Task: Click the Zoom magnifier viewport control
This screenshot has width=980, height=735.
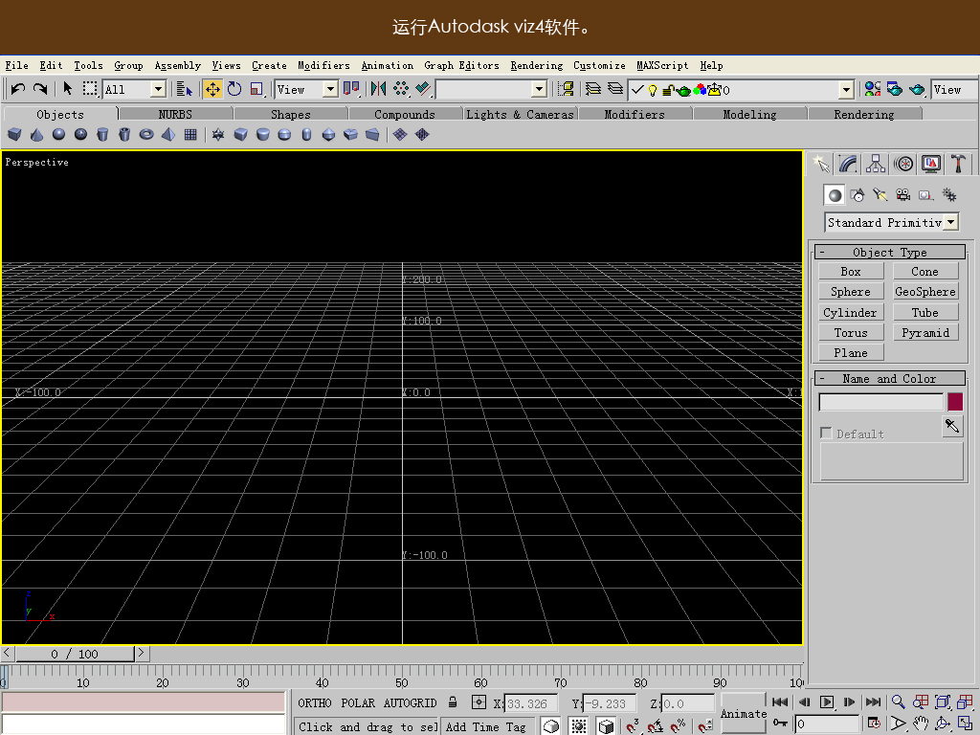Action: click(x=898, y=702)
